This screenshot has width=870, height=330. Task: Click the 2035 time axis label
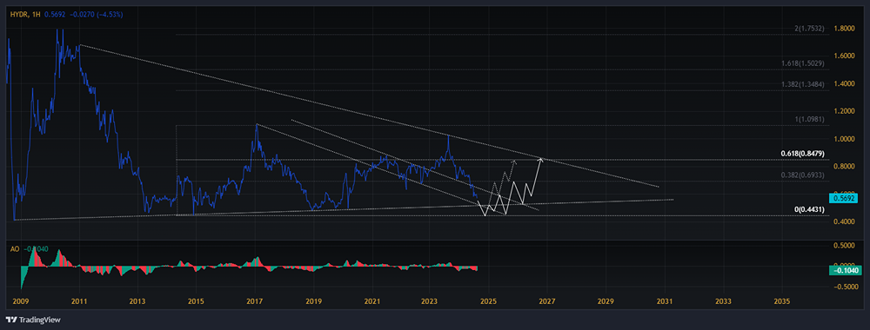click(x=781, y=302)
